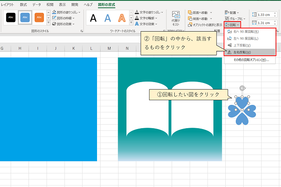Click the Shape Outline pen icon
Screen dimensions: 281x187
pos(54,18)
